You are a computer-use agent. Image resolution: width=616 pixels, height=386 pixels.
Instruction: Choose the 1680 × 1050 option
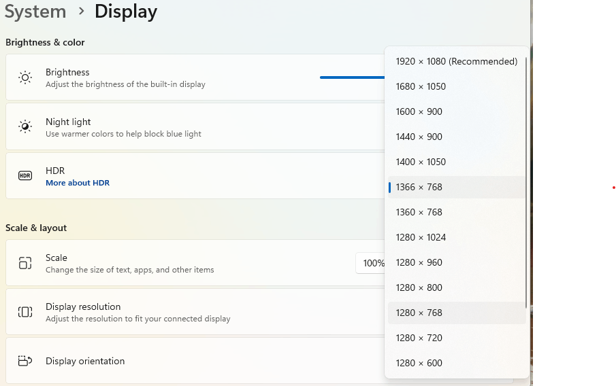(x=457, y=87)
